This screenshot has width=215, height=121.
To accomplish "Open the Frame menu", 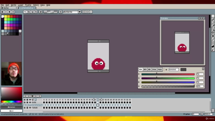I will 28,5.
